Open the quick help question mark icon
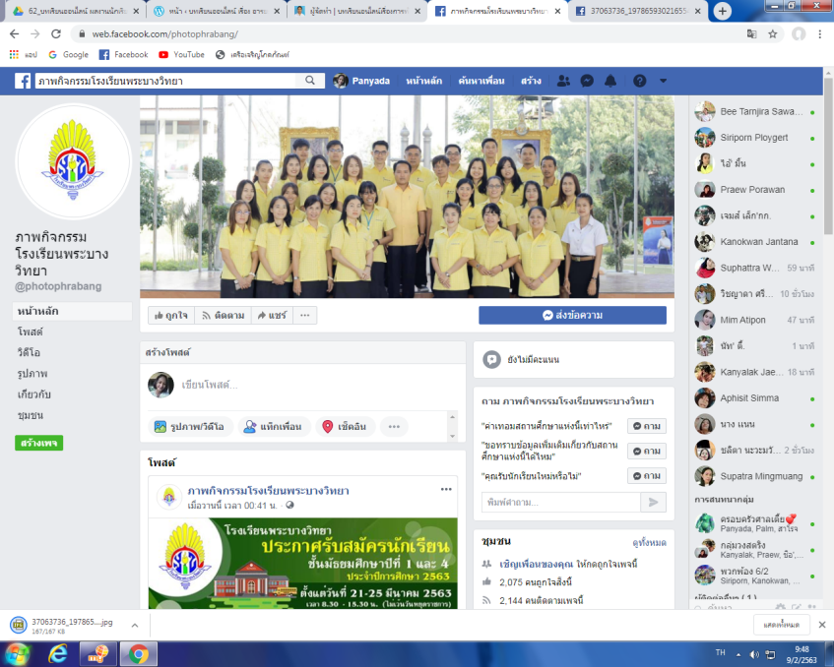This screenshot has width=834, height=667. pos(639,81)
